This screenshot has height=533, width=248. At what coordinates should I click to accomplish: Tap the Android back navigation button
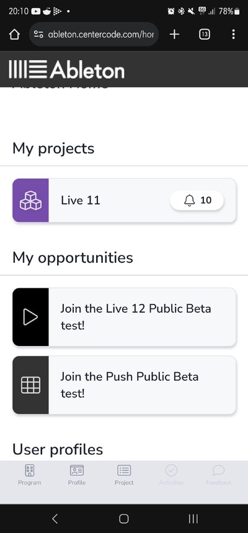pyautogui.click(x=55, y=518)
